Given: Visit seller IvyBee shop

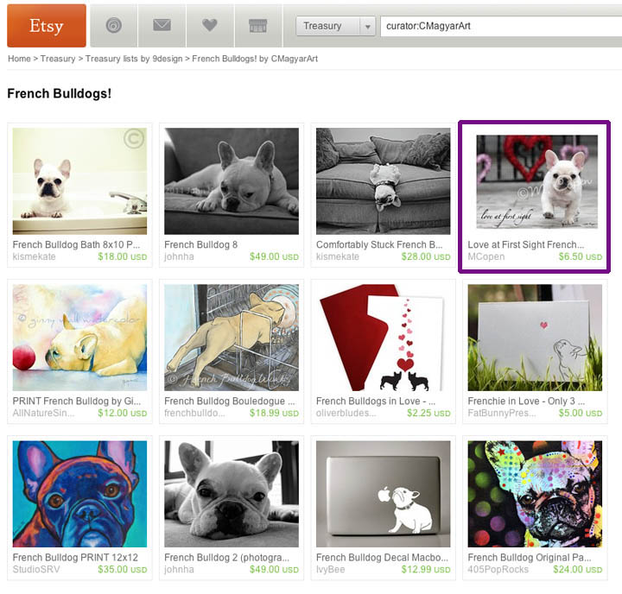Looking at the screenshot, I should 330,570.
